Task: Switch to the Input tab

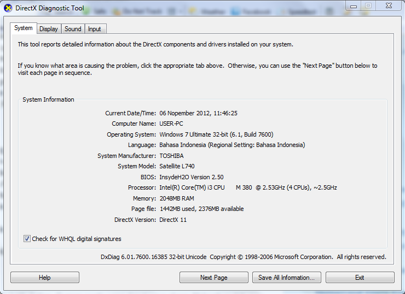Action: (x=95, y=29)
